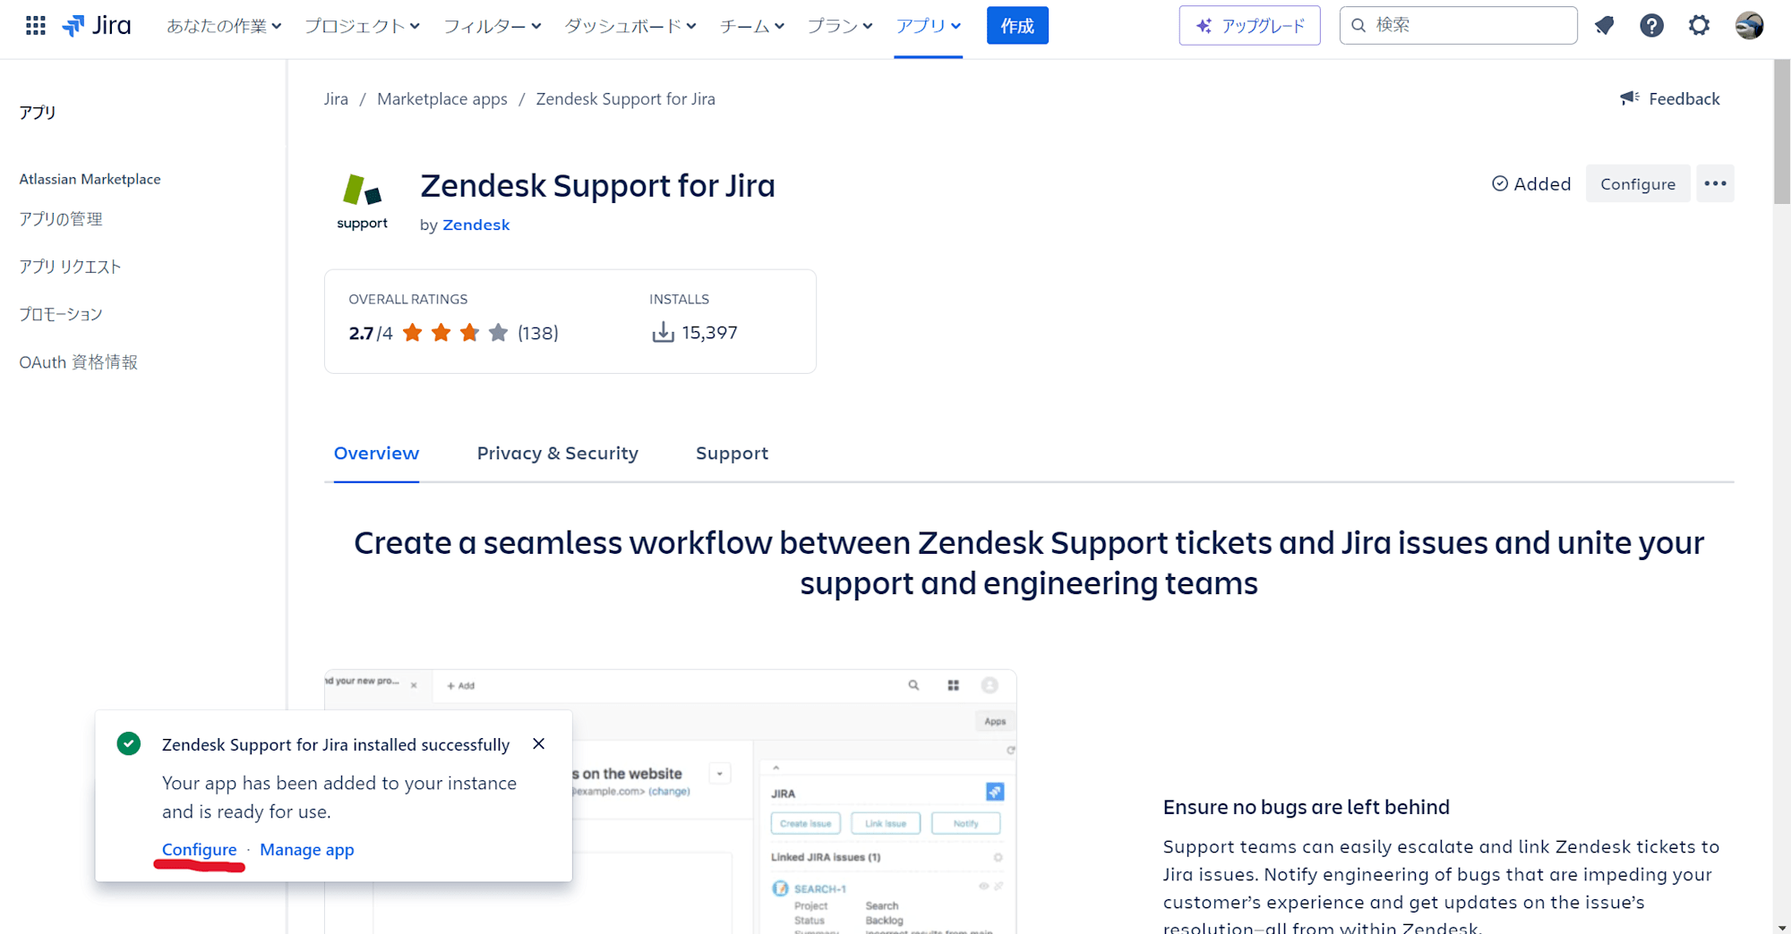Open the app switcher grid icon
This screenshot has width=1791, height=934.
[35, 25]
